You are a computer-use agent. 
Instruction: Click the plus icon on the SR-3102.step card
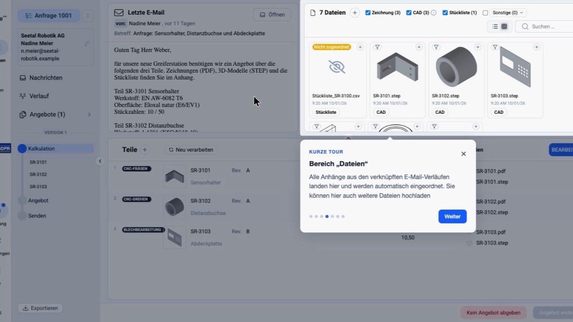478,47
